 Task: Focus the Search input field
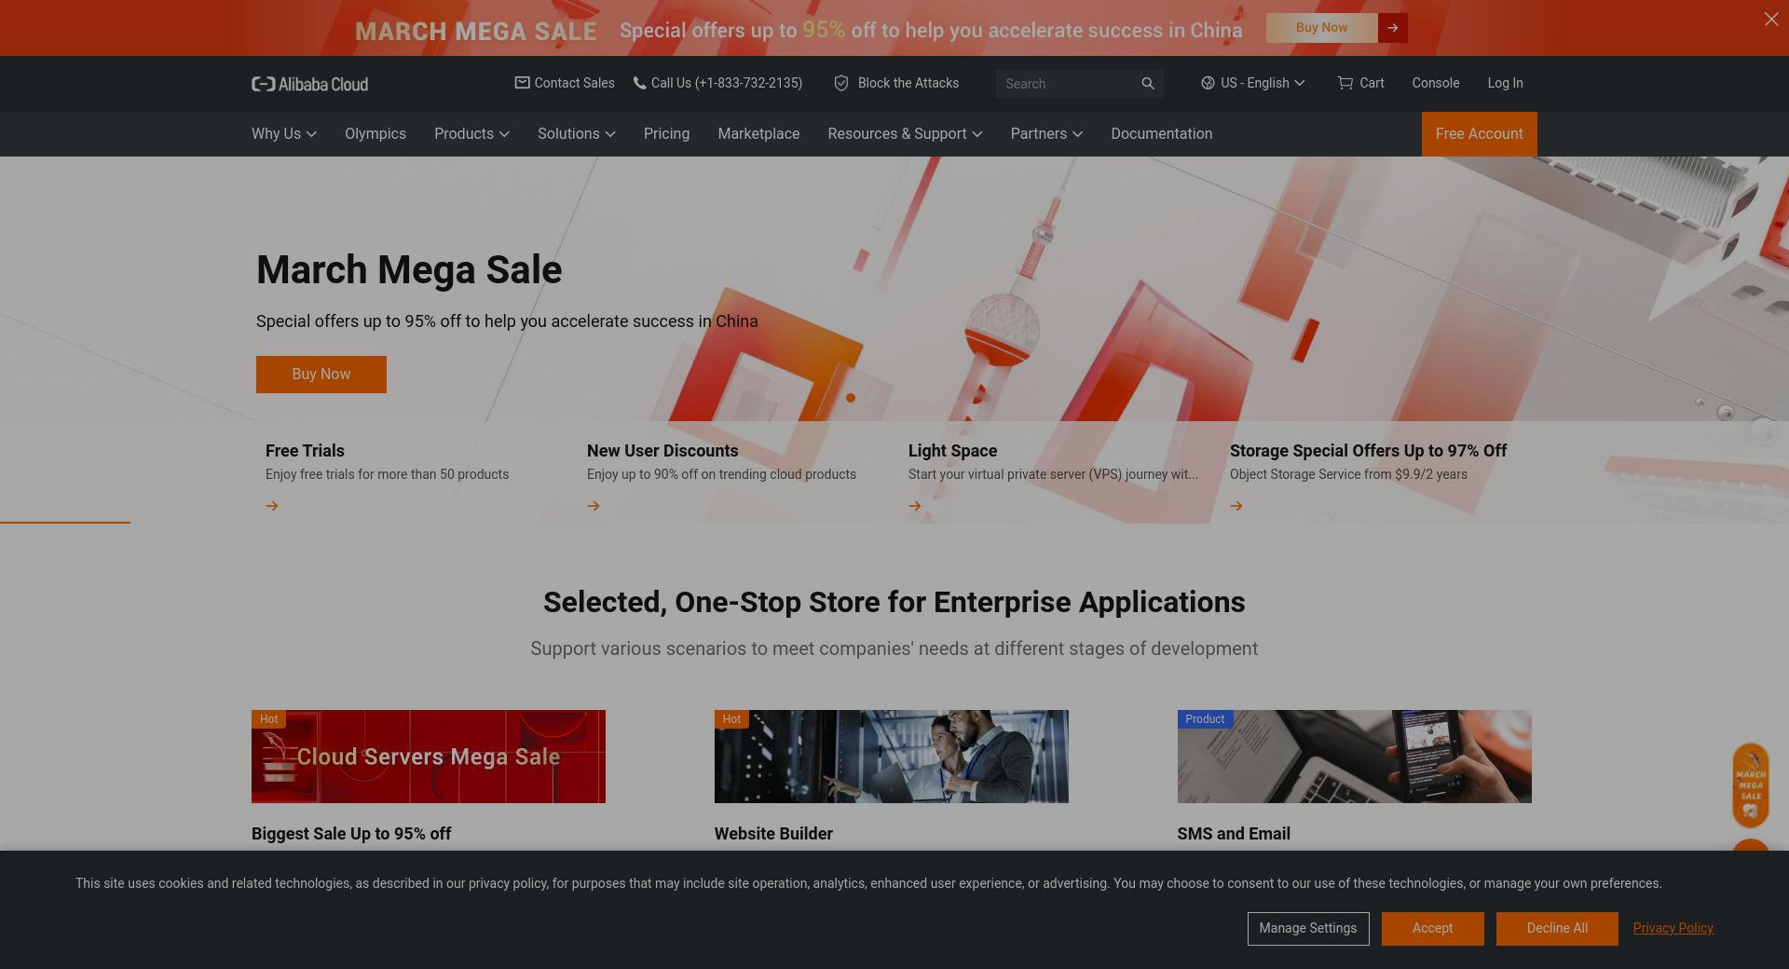pyautogui.click(x=1068, y=84)
